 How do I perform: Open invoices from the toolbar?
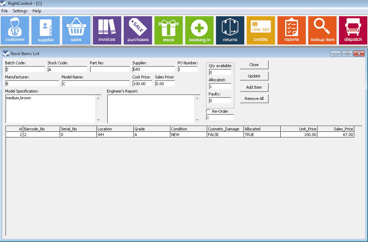[107, 30]
